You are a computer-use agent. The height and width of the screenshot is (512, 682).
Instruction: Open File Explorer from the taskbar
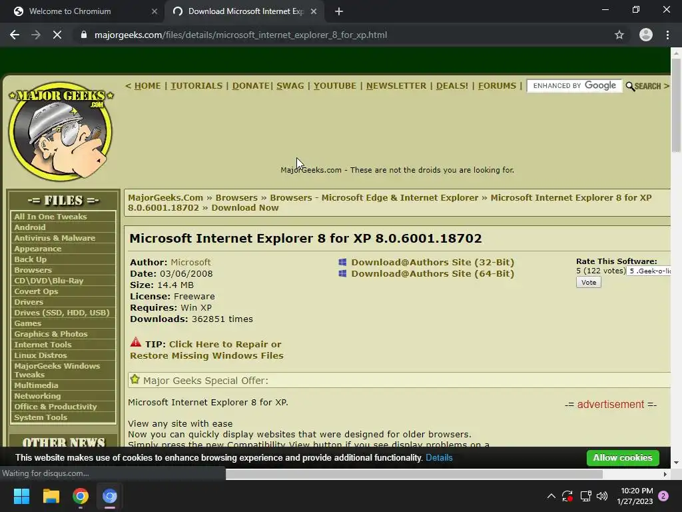tap(51, 496)
